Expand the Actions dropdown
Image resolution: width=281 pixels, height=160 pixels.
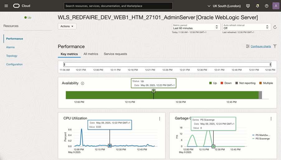pyautogui.click(x=67, y=26)
